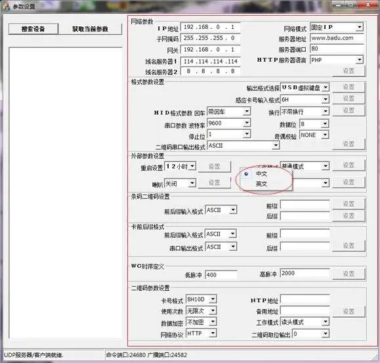Click the 子网掩码 field 255.255.255.0
This screenshot has width=380, height=363.
[211, 38]
